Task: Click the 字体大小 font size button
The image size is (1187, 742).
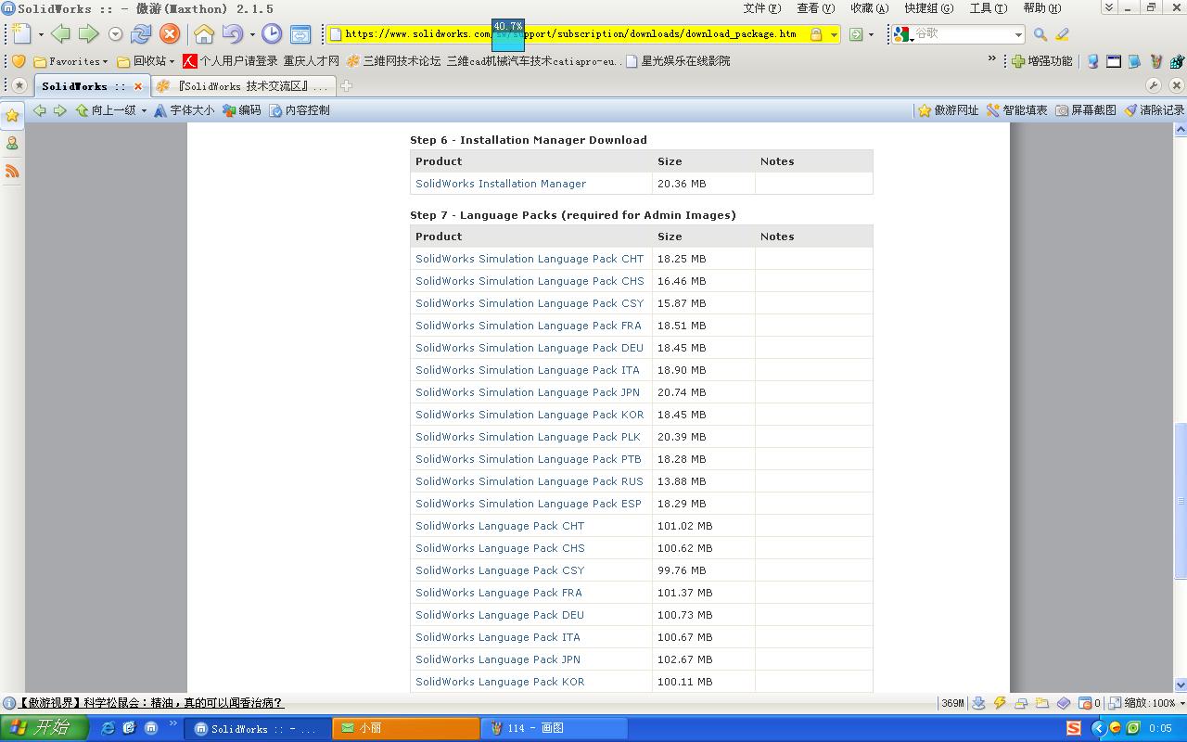Action: (184, 110)
